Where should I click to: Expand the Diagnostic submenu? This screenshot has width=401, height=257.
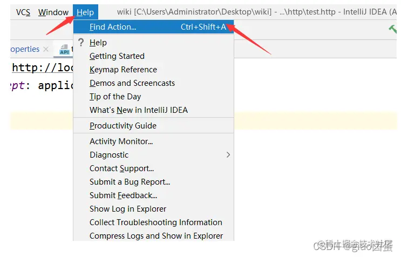(x=153, y=155)
